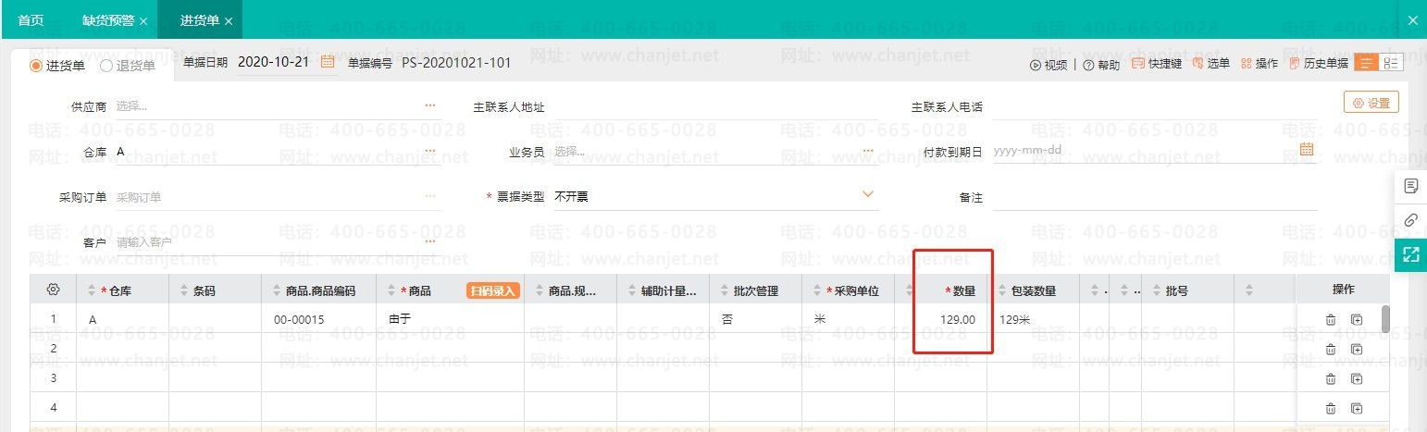1427x432 pixels.
Task: Open the 操作 menu in the top toolbar
Action: 1259,64
